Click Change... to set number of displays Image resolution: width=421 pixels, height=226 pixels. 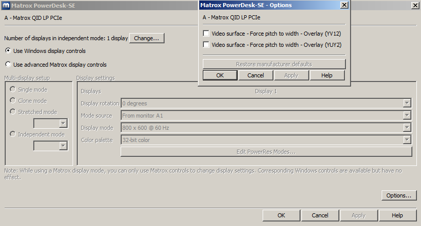(147, 38)
